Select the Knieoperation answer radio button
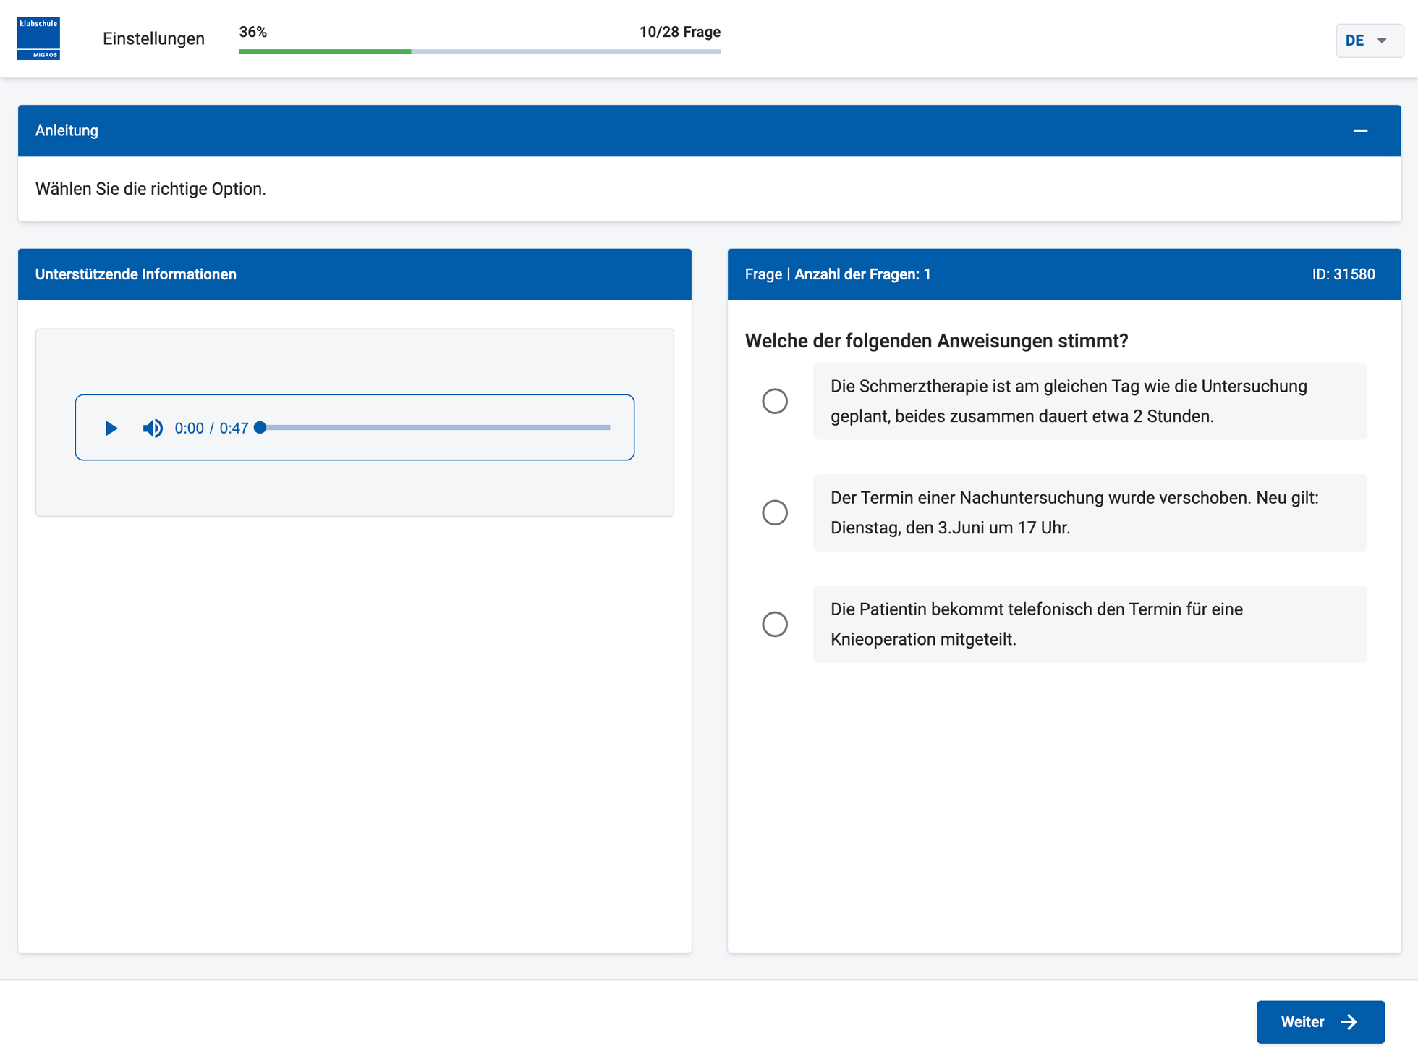Screen dimensions: 1418x1064 click(x=774, y=624)
